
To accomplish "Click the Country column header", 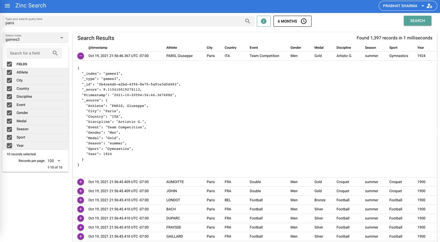I will pos(230,47).
